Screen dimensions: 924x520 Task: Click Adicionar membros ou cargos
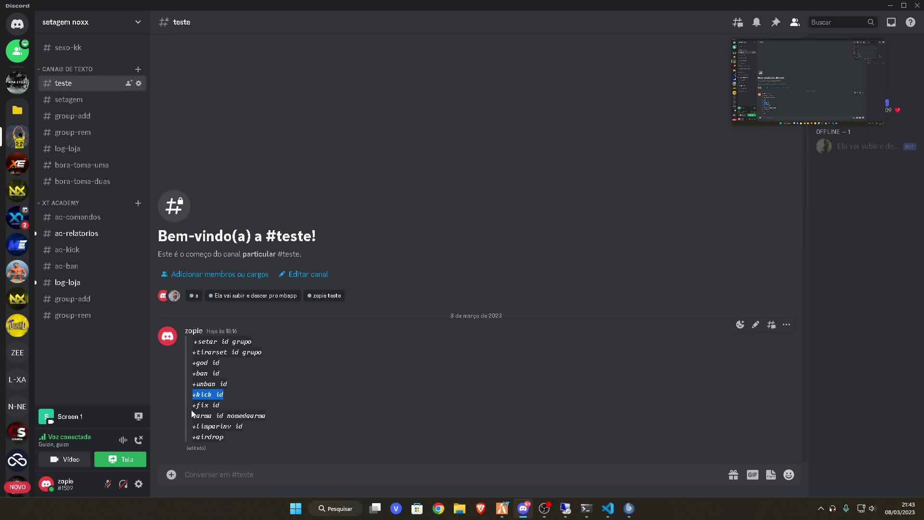(x=219, y=274)
